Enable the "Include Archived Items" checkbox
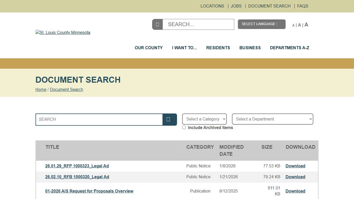Image resolution: width=354 pixels, height=199 pixels. [184, 127]
